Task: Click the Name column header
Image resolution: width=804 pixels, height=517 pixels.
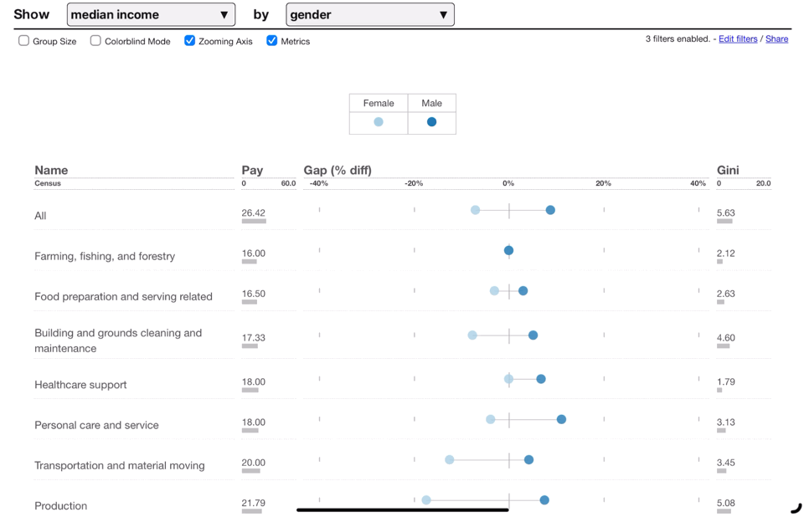Action: tap(48, 170)
